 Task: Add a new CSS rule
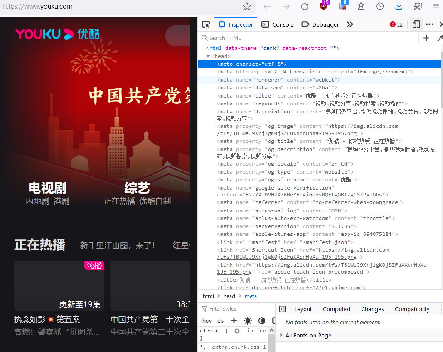pyautogui.click(x=234, y=321)
